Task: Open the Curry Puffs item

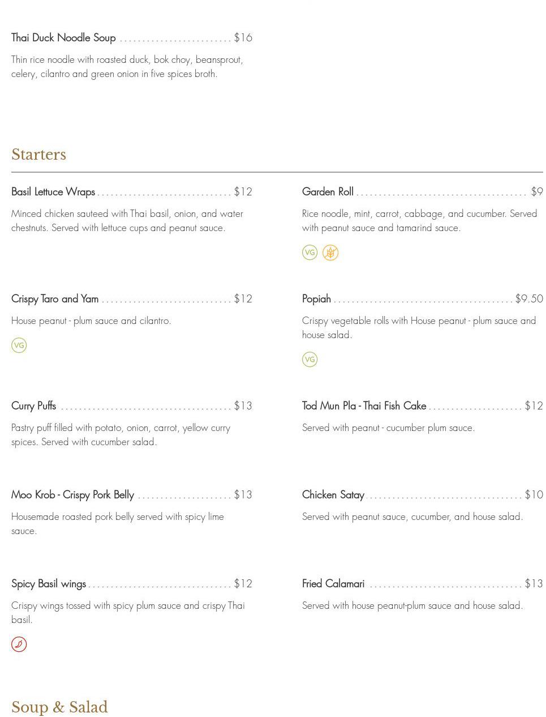Action: click(x=34, y=406)
